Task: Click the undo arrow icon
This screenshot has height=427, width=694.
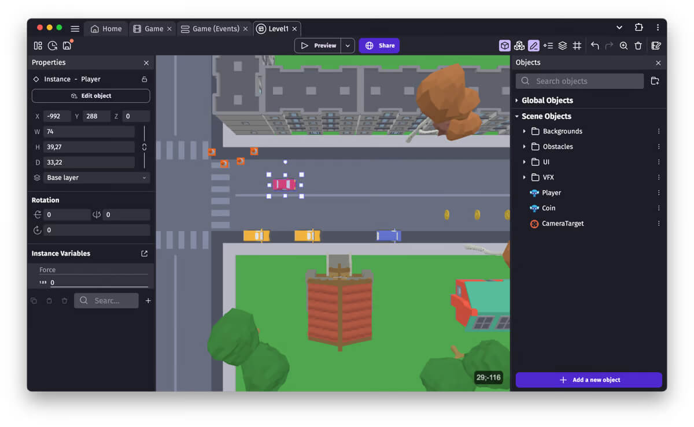Action: [x=595, y=46]
